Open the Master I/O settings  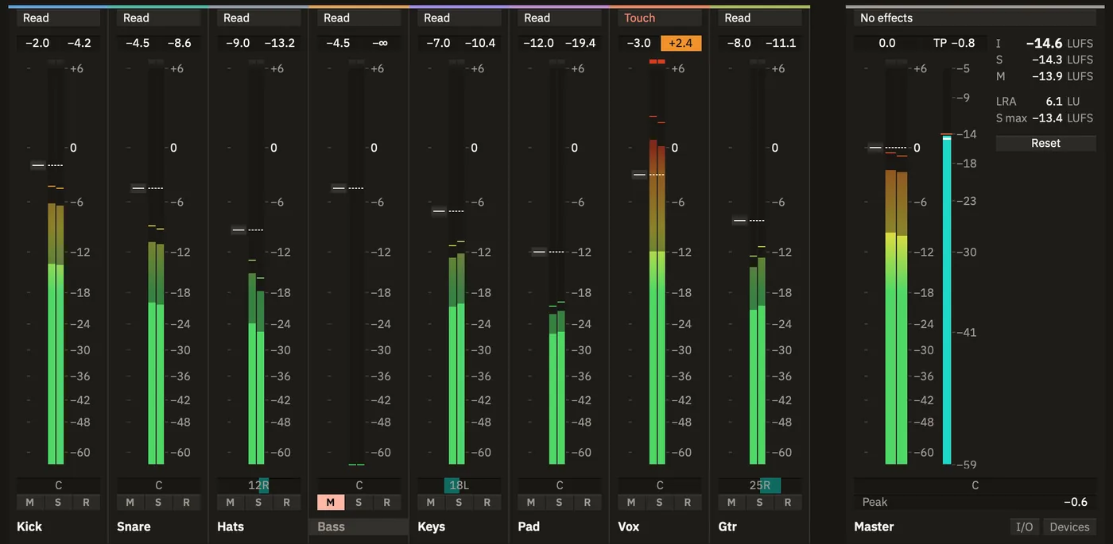tap(1025, 527)
